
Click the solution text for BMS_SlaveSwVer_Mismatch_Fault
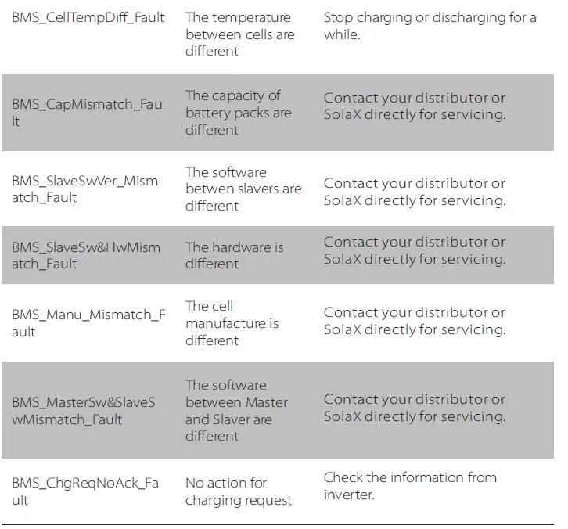coord(414,192)
